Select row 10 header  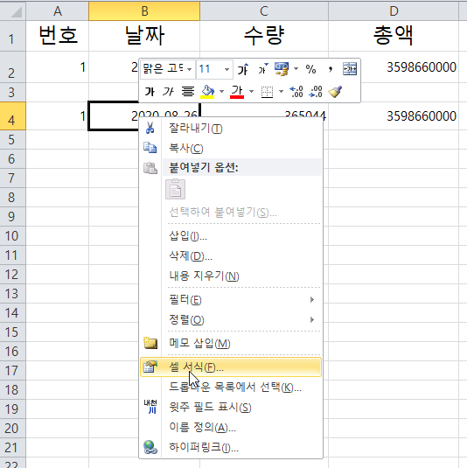coord(13,236)
